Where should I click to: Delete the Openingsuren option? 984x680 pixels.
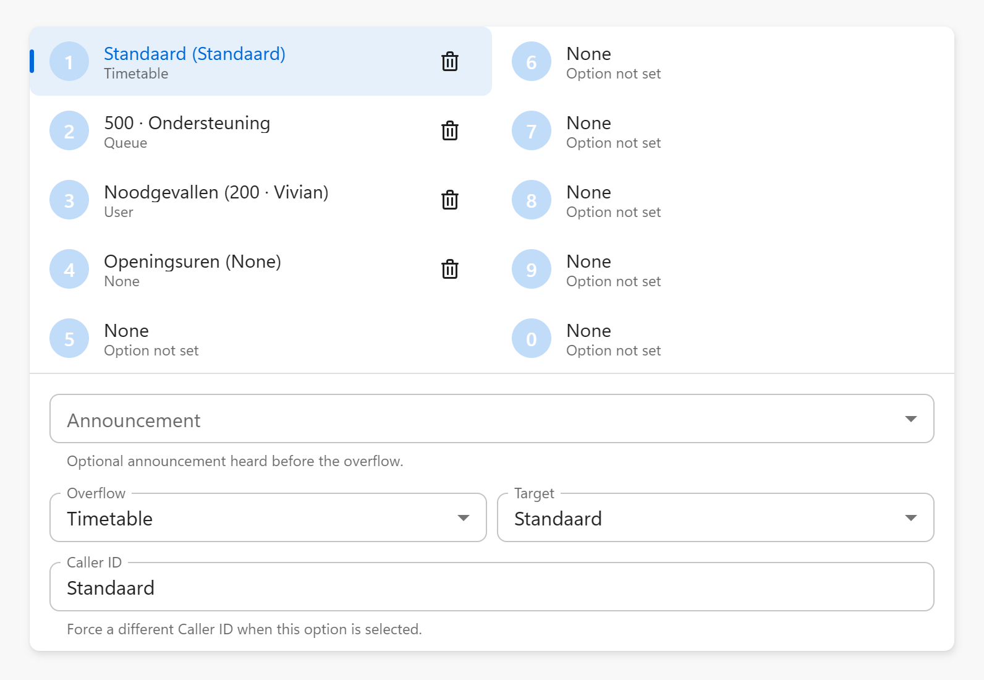pyautogui.click(x=449, y=270)
